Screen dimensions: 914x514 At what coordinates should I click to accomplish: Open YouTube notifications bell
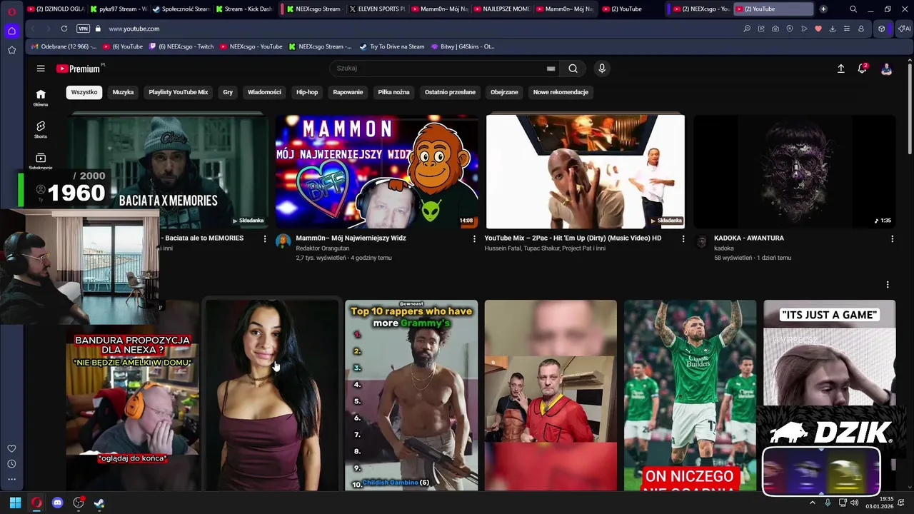[863, 69]
